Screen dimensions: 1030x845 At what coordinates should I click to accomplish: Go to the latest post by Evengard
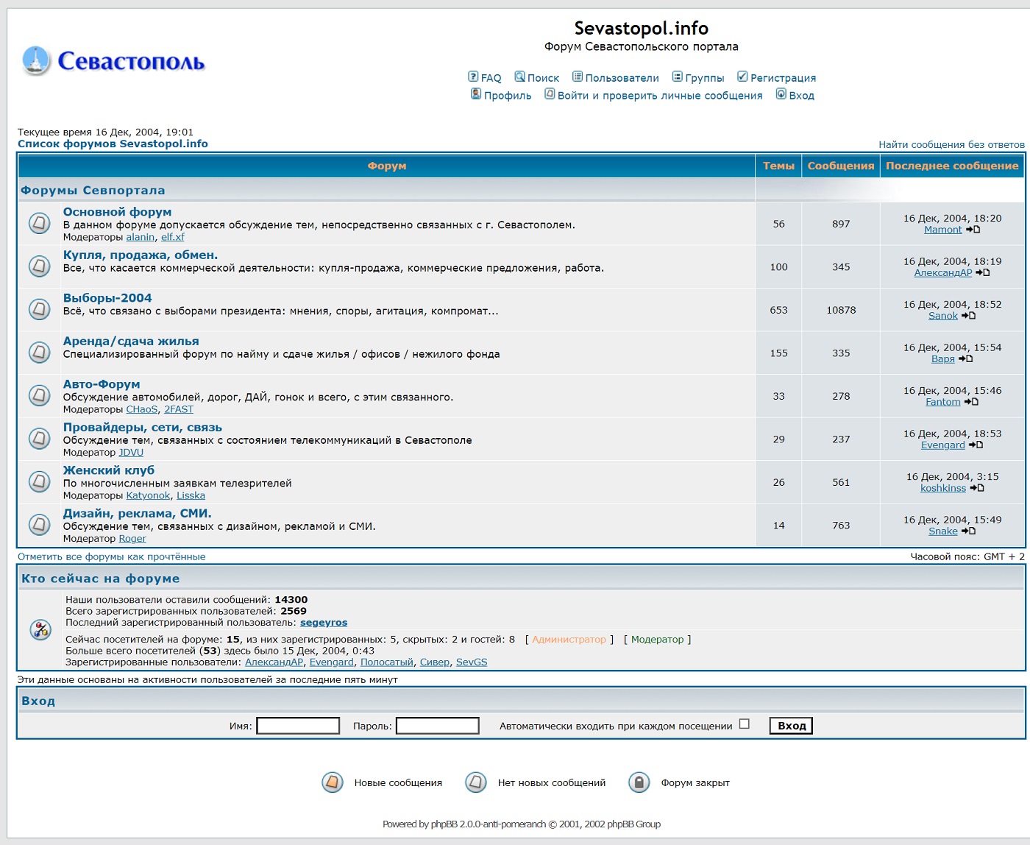point(976,445)
